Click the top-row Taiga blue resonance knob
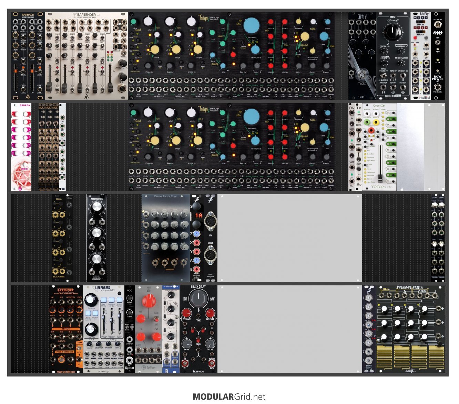459x404 pixels. [x=255, y=49]
